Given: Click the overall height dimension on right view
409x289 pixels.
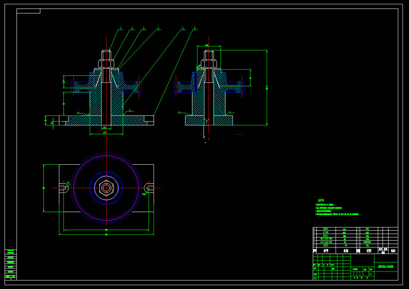Looking at the screenshot, I should pyautogui.click(x=267, y=88).
